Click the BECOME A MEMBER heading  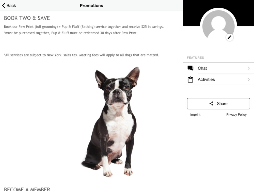tap(27, 189)
